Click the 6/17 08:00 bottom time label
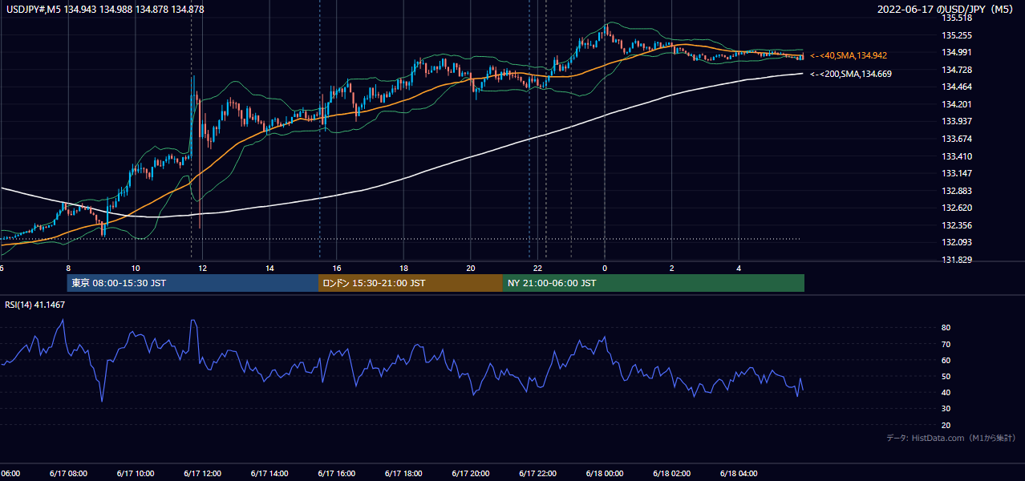 click(68, 473)
